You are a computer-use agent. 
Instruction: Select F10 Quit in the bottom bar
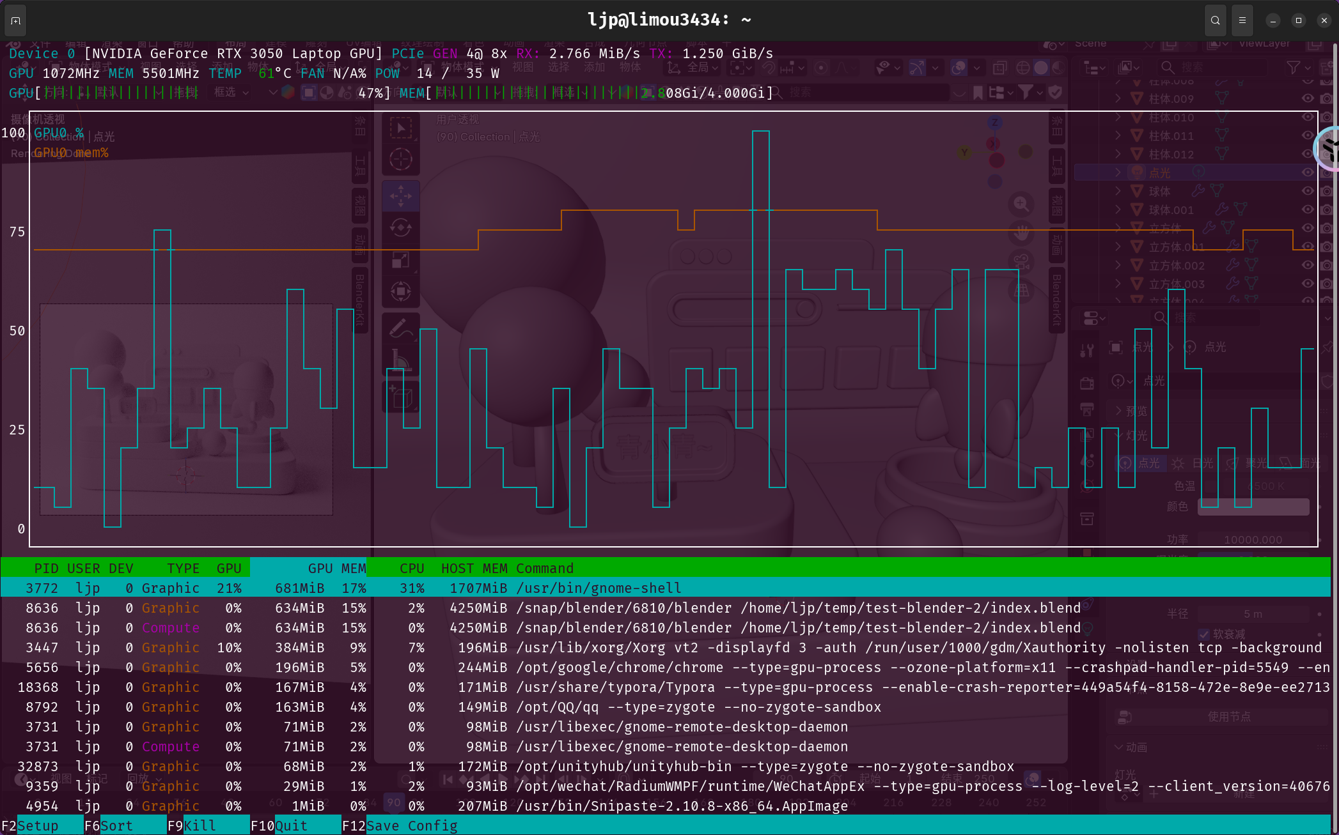click(x=291, y=825)
